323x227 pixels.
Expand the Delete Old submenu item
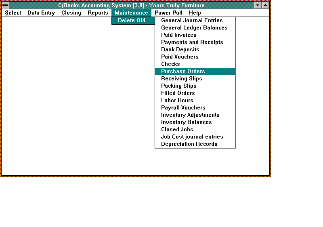(132, 21)
